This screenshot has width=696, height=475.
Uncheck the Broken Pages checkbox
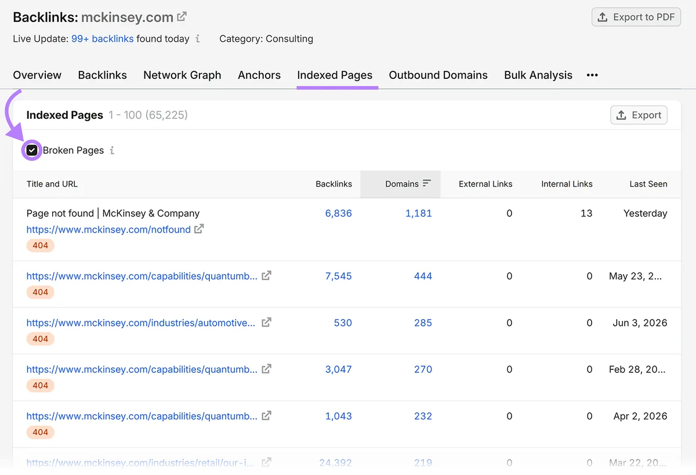point(32,150)
